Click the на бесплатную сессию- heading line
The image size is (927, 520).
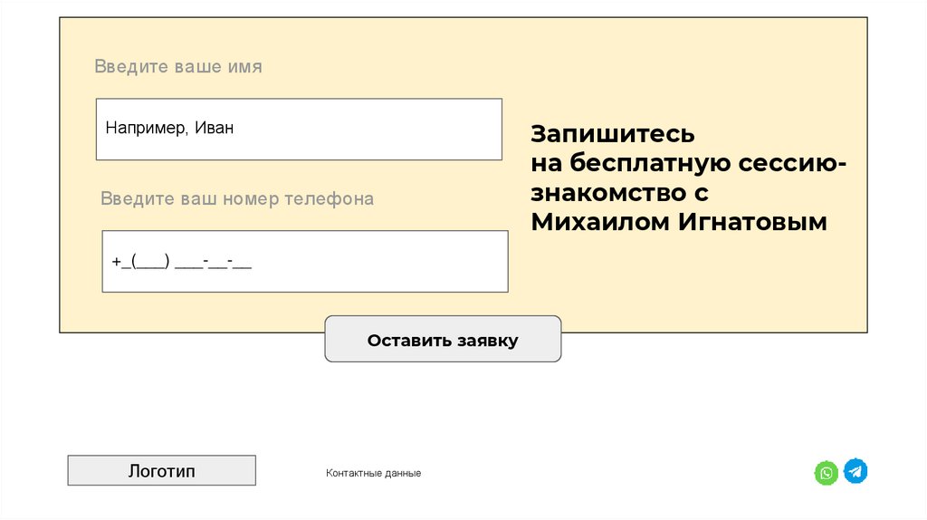click(689, 163)
